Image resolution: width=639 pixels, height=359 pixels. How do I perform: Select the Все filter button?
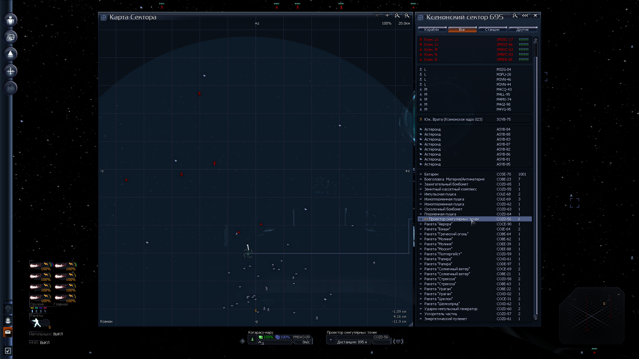coord(462,30)
